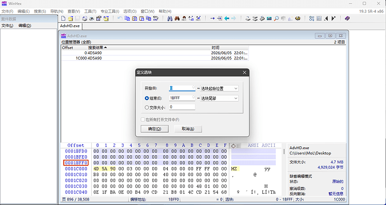Click the blue binoculars Find text icon
The height and width of the screenshot is (205, 386).
click(170, 18)
